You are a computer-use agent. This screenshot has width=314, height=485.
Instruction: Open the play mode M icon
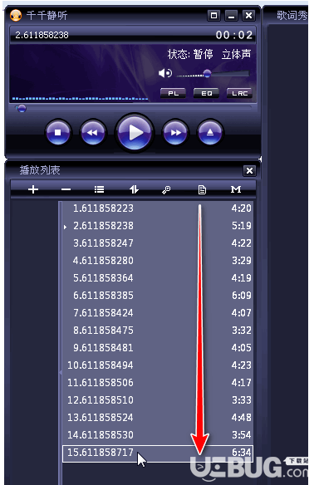pos(236,189)
